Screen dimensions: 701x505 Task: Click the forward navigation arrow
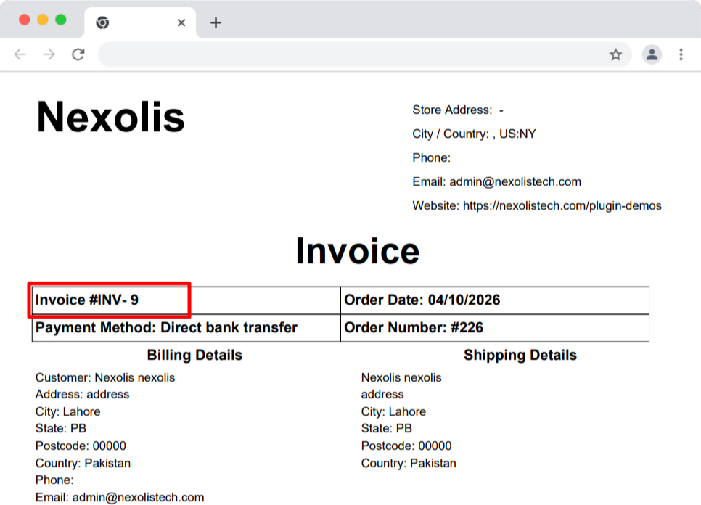pos(48,54)
